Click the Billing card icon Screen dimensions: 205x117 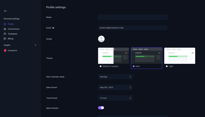(x=5, y=38)
